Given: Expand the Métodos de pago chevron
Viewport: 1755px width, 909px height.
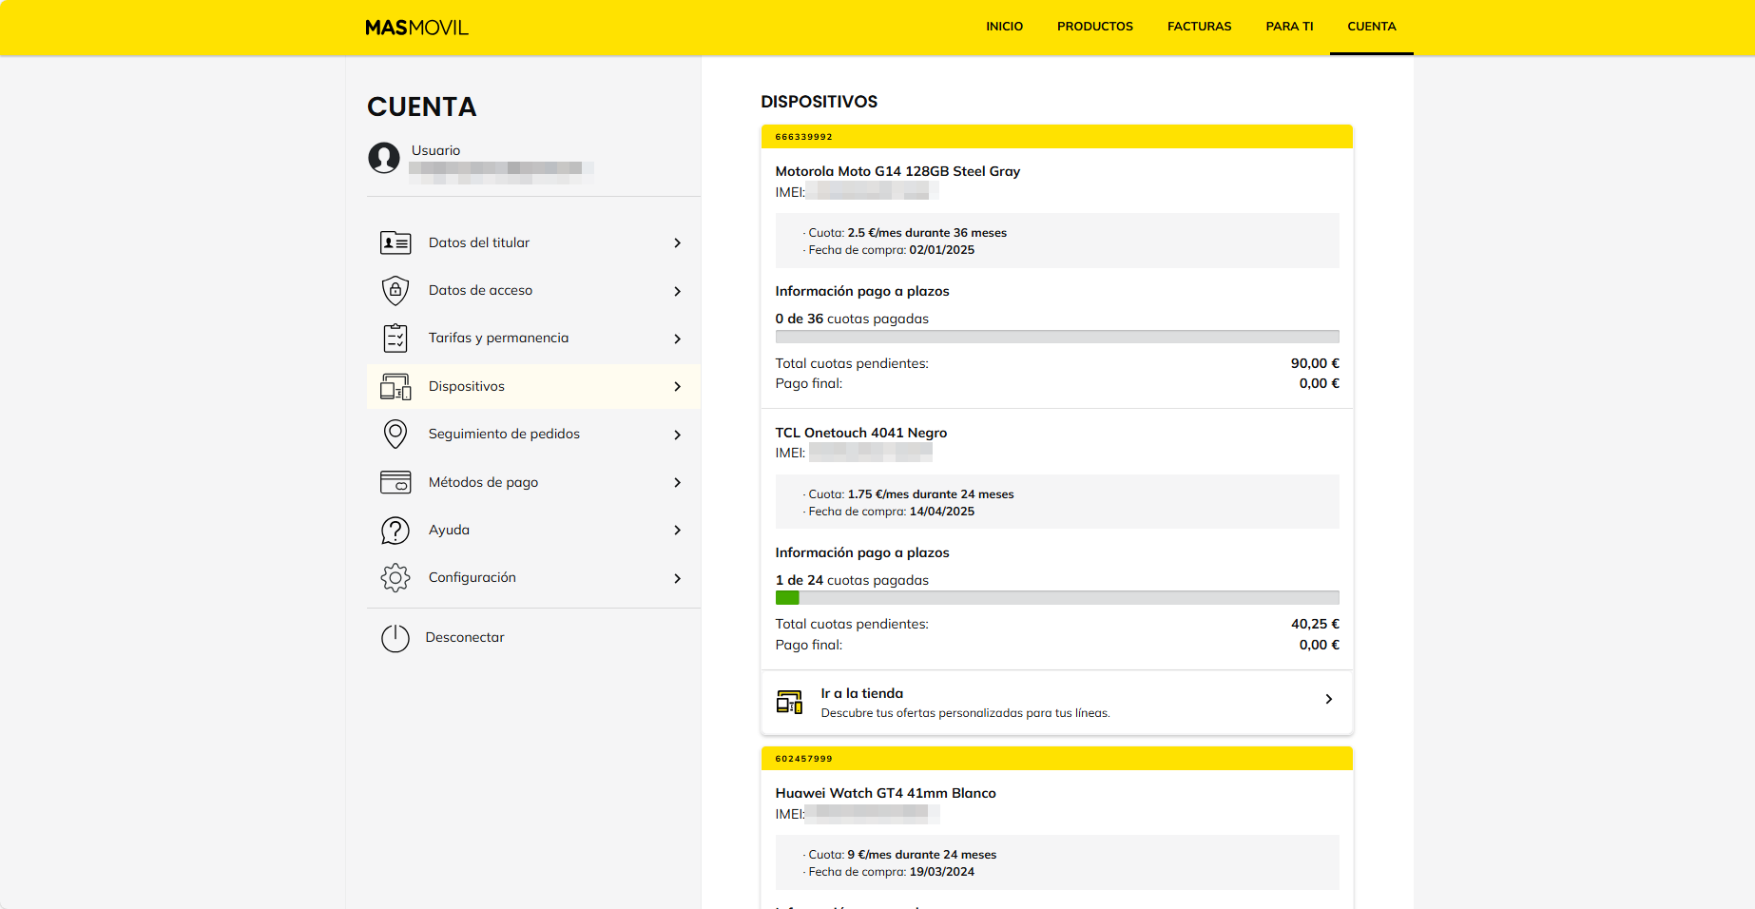Looking at the screenshot, I should pos(678,482).
